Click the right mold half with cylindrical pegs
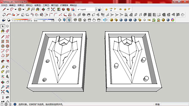Viewport: 189px width, 106px height. click(133, 61)
